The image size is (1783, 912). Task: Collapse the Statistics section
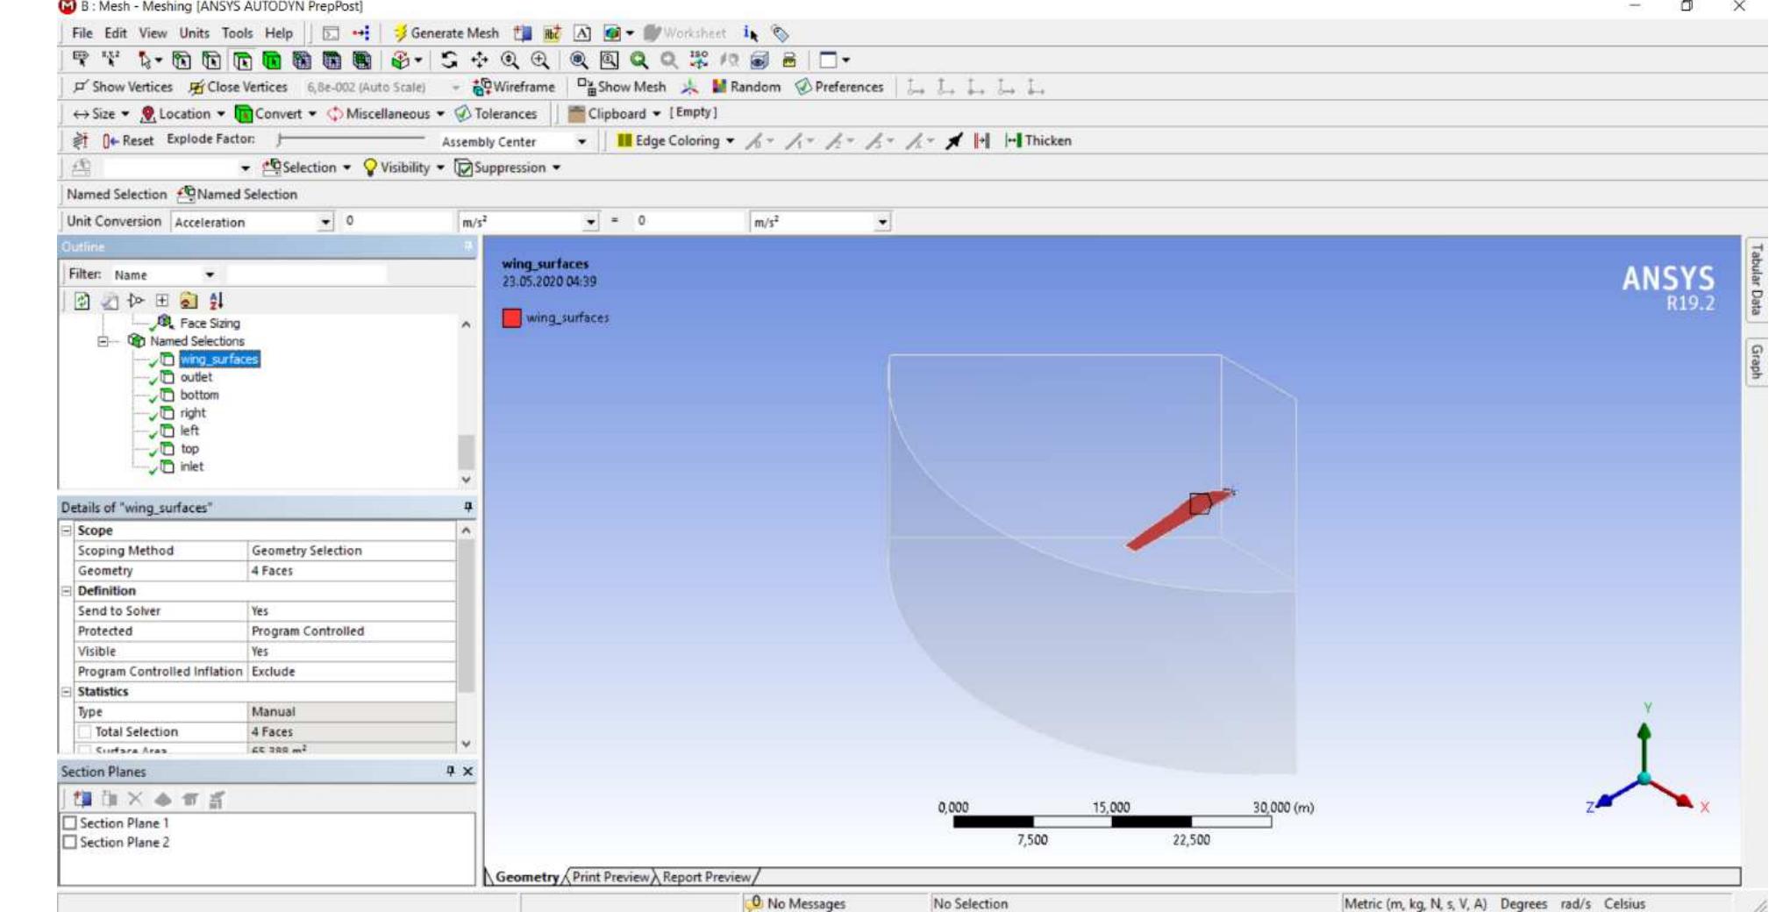click(x=66, y=692)
